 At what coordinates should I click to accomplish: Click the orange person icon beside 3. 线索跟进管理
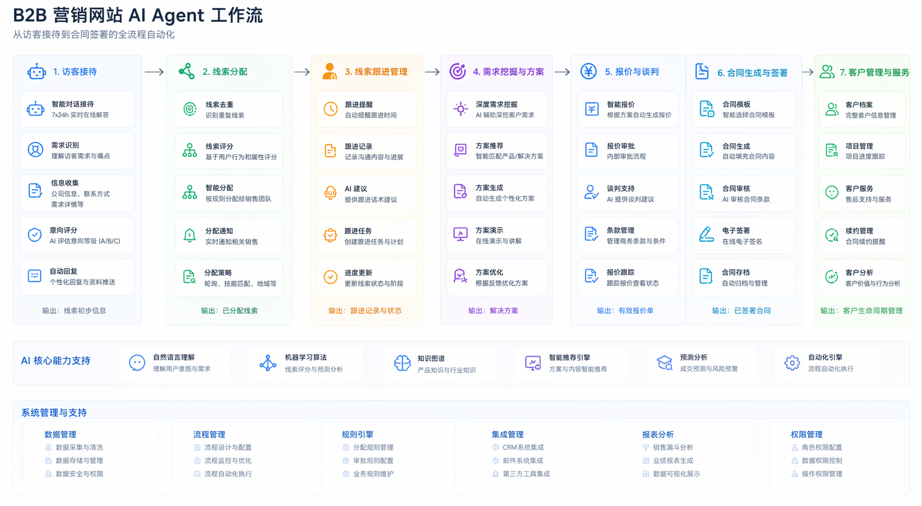pos(329,71)
